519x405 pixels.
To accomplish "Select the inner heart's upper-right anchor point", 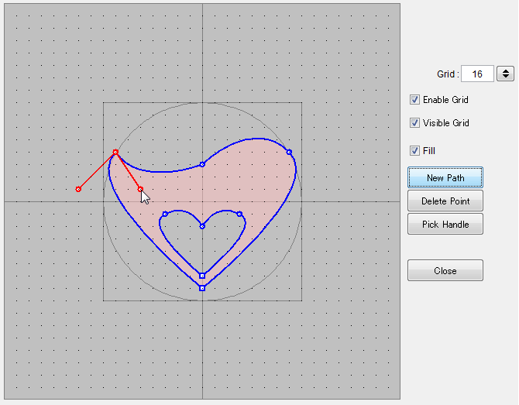I will pyautogui.click(x=239, y=214).
